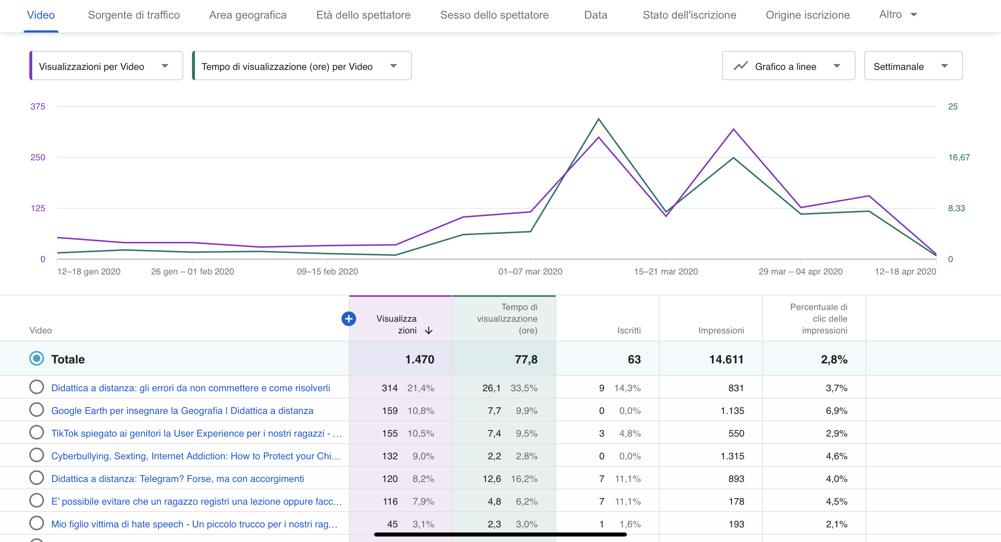Viewport: 1001px width, 542px height.
Task: Open Mio figlio vittima hate speech link
Action: (194, 524)
